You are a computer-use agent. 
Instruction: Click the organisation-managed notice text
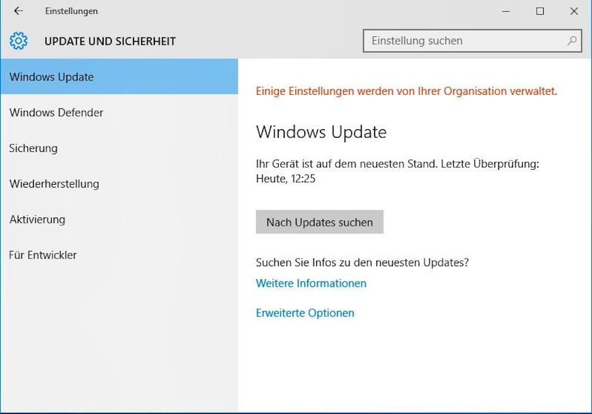click(407, 91)
